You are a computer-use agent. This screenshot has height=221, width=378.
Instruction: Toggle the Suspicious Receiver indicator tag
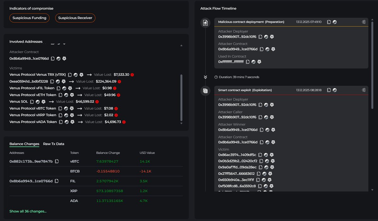pyautogui.click(x=75, y=18)
